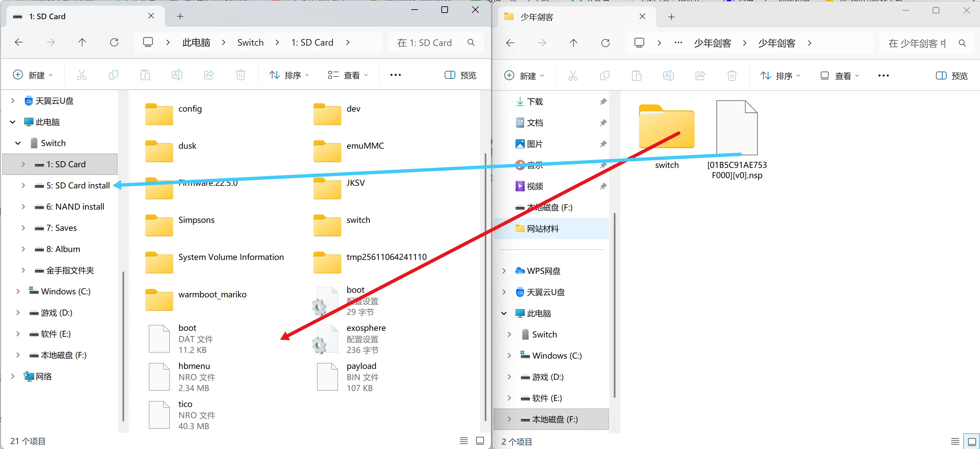Click Switch in SD Card address bar
This screenshot has height=449, width=980.
coord(250,42)
